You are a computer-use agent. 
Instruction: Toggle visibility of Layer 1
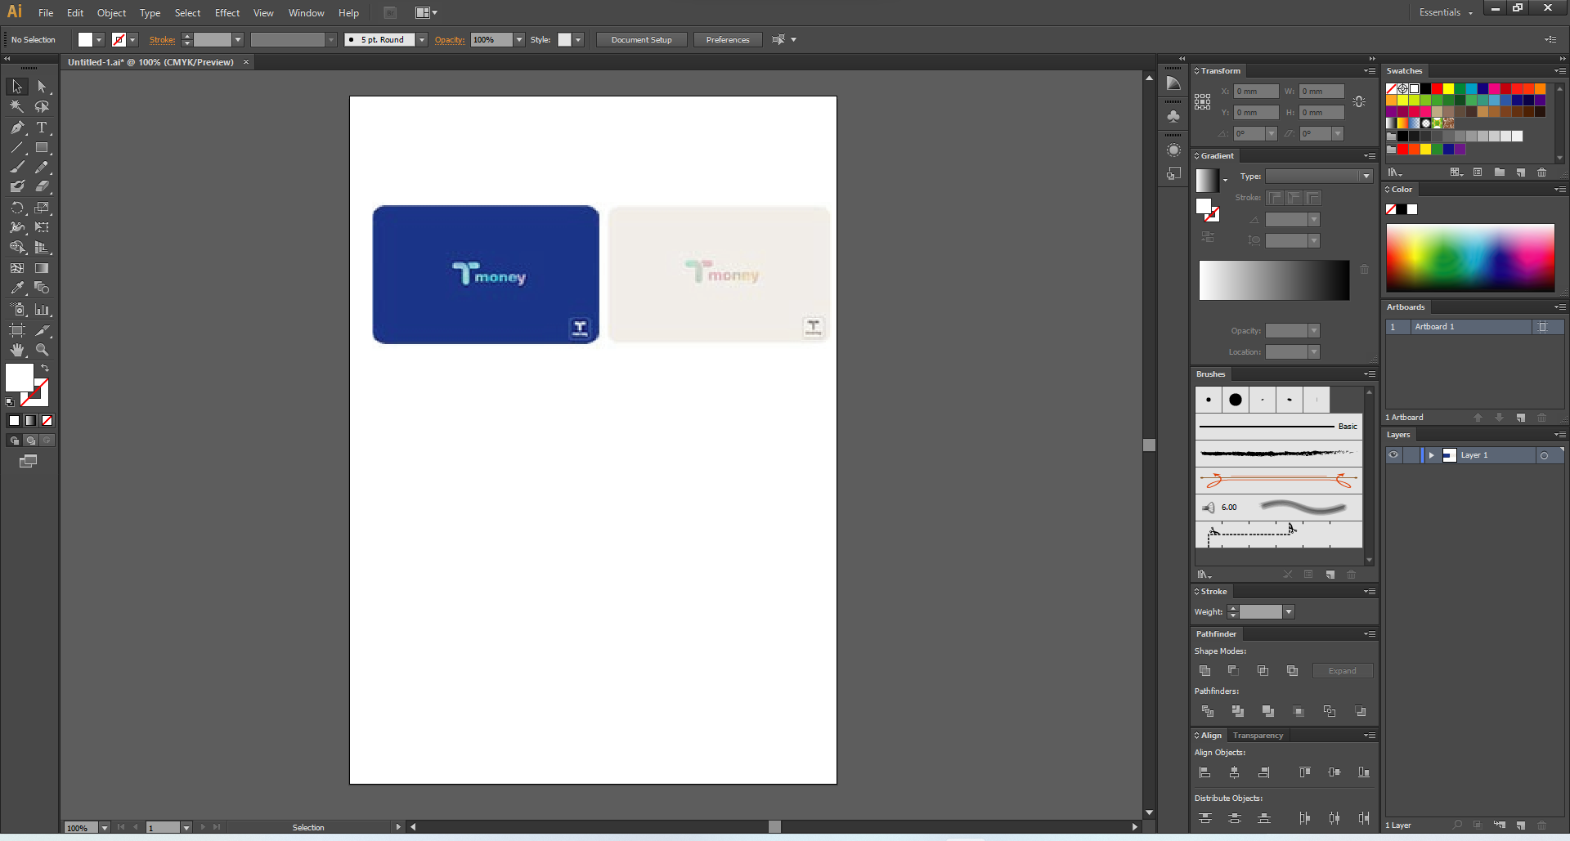pos(1393,455)
